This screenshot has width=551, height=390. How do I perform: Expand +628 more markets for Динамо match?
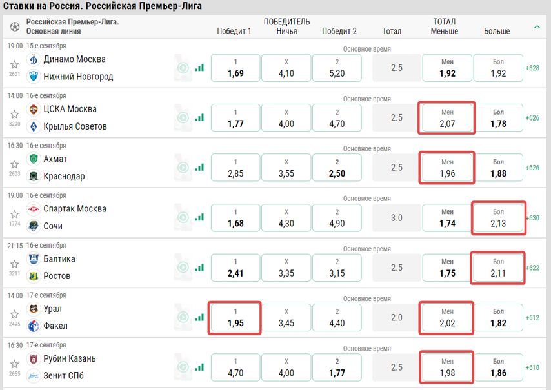click(532, 68)
